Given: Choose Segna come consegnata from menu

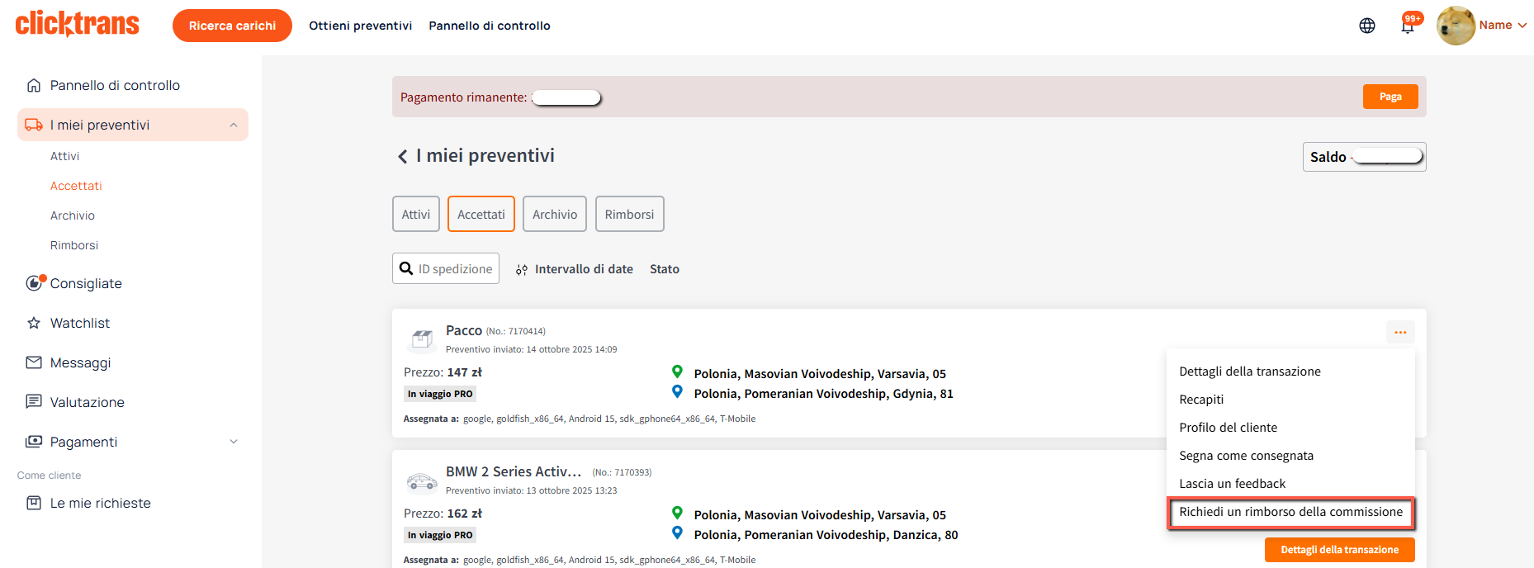Looking at the screenshot, I should pos(1246,456).
